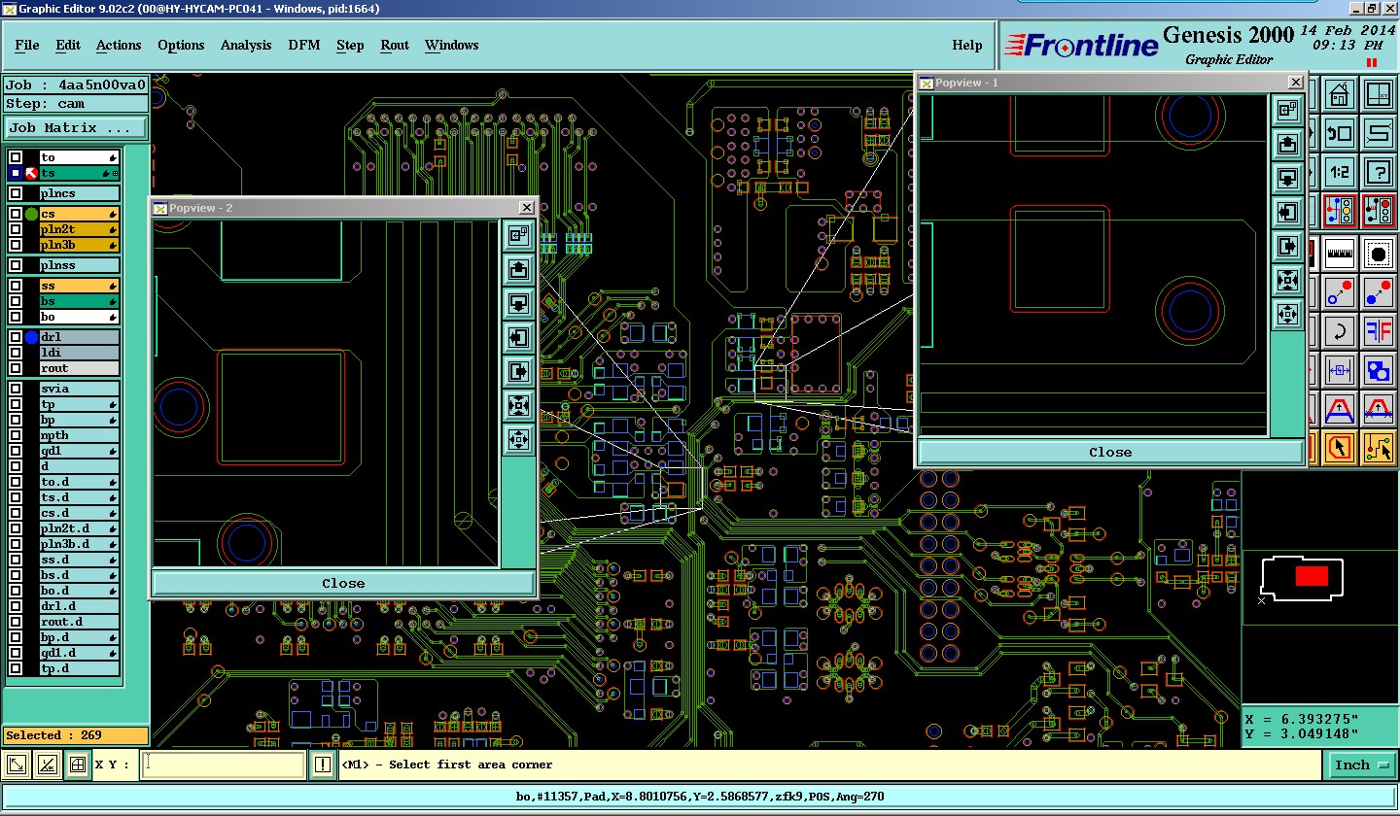Click the overlapping blue shapes icon

tap(1379, 369)
